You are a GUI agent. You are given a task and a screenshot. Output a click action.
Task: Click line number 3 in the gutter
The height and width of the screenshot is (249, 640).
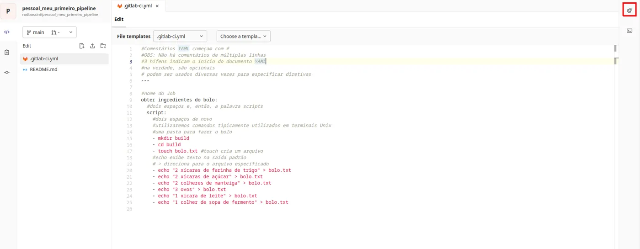(x=131, y=61)
